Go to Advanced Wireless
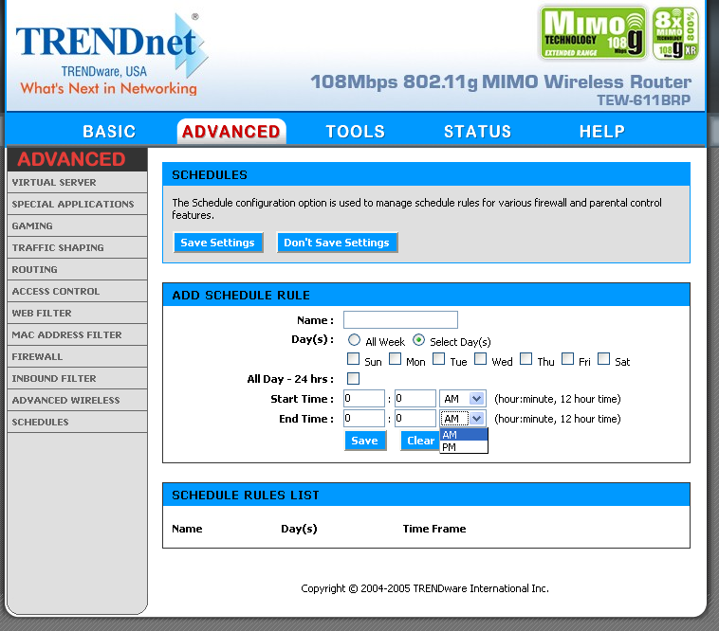The height and width of the screenshot is (631, 719). coord(77,400)
